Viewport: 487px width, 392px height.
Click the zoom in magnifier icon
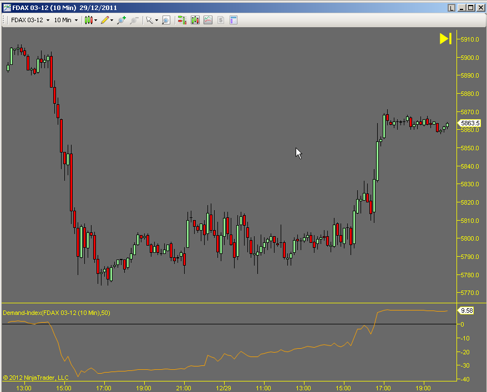click(121, 20)
